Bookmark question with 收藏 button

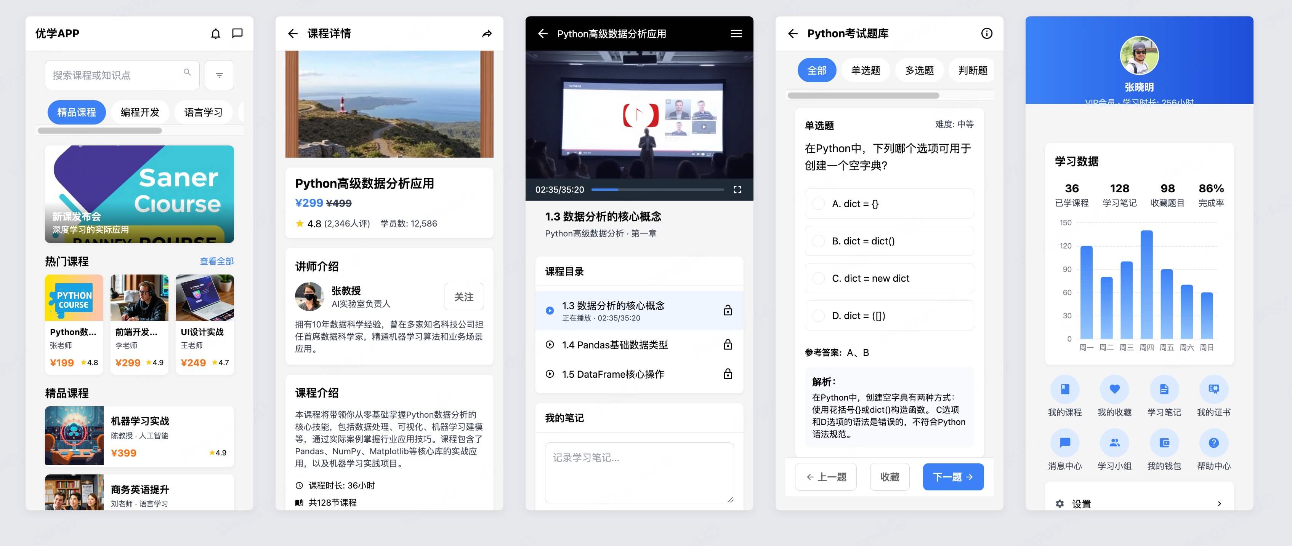[890, 477]
